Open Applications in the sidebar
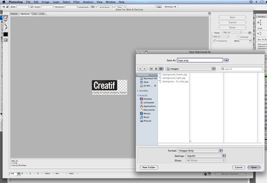Viewport: 267px width, 183px height. 148,106
